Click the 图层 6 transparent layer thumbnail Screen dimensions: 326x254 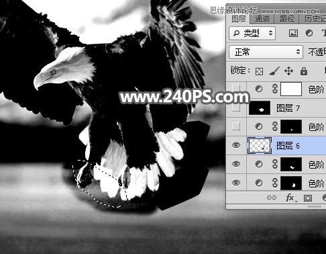[260, 145]
